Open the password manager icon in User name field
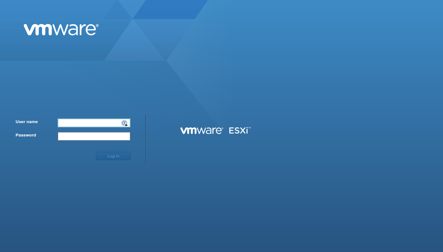Image resolution: width=443 pixels, height=252 pixels. 124,123
